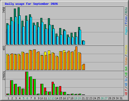Click the 483 axis value
The width and height of the screenshot is (129, 101).
click(x=4, y=48)
